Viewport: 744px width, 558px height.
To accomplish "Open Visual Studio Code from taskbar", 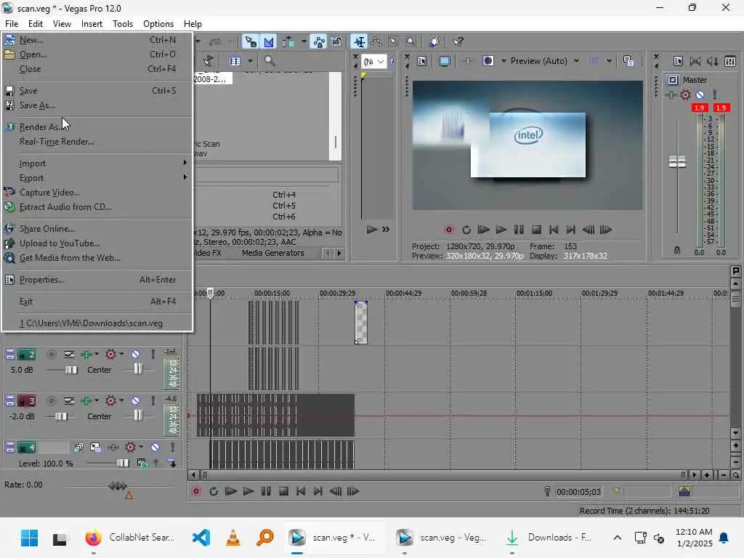I will point(201,537).
